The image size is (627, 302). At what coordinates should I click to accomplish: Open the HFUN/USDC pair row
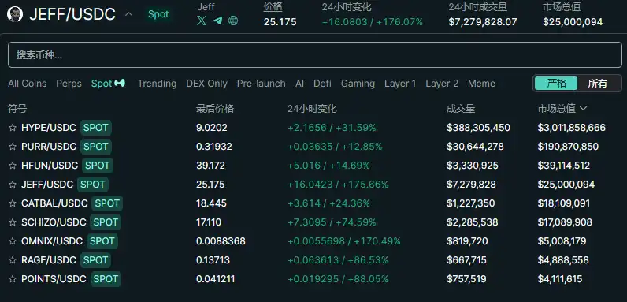tap(313, 166)
